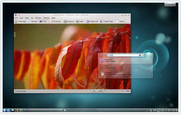Click the KRunner system activity icon
Image resolution: width=181 pixels, height=115 pixels.
(105, 55)
